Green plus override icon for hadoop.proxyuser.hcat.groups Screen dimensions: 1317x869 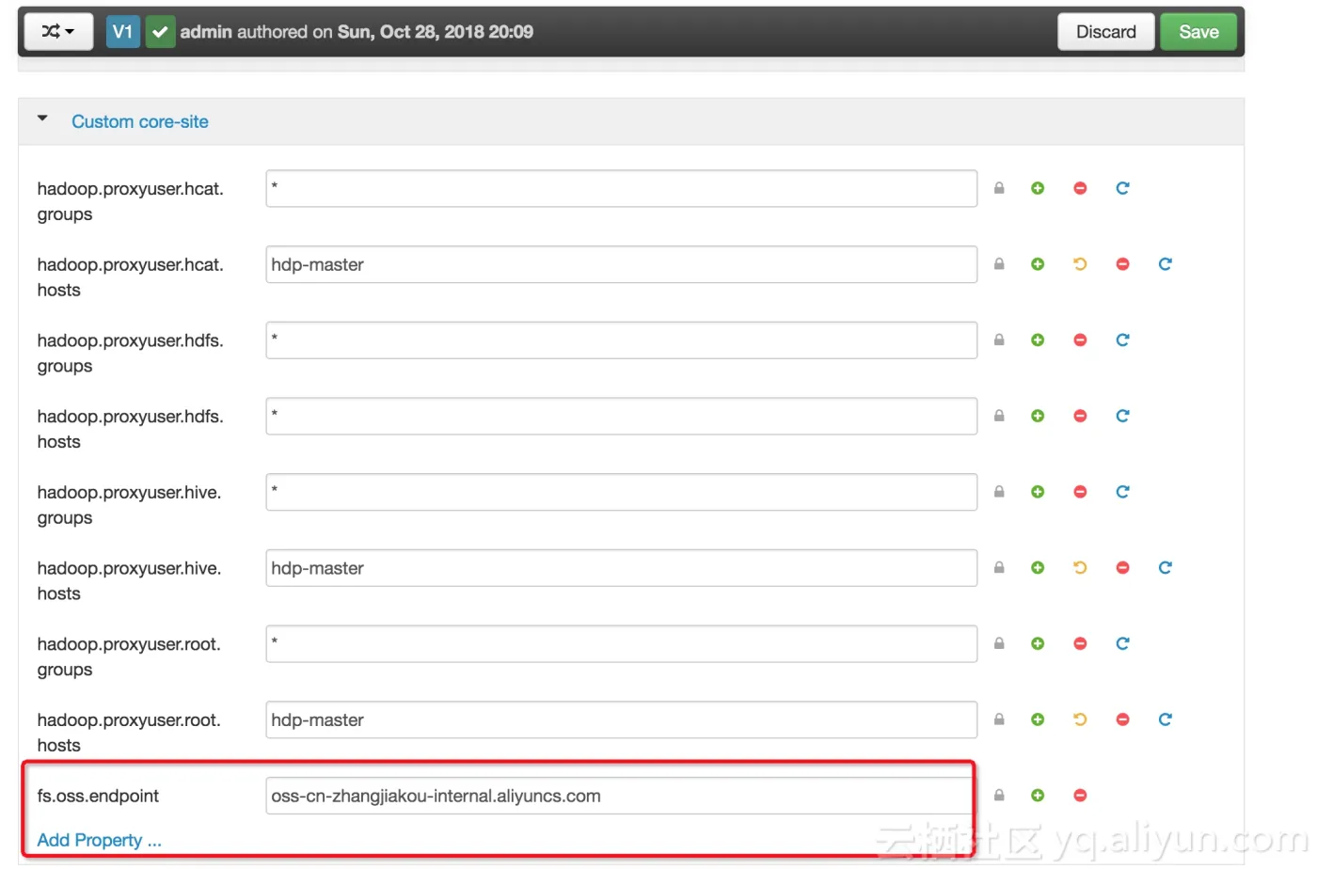click(1038, 188)
